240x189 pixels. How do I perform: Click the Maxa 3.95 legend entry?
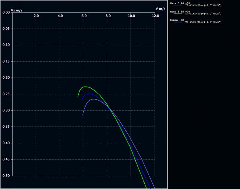(x=177, y=11)
